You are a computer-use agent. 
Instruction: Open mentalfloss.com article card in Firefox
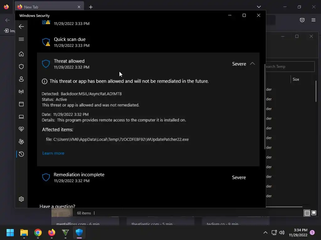[x=85, y=221]
